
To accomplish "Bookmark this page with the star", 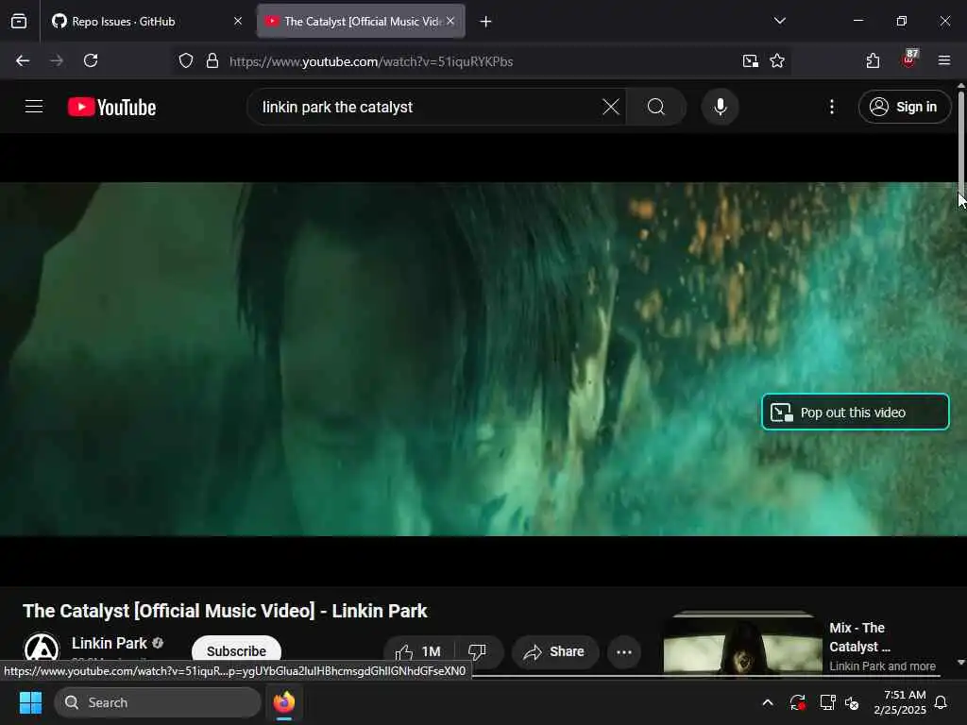I will point(777,61).
